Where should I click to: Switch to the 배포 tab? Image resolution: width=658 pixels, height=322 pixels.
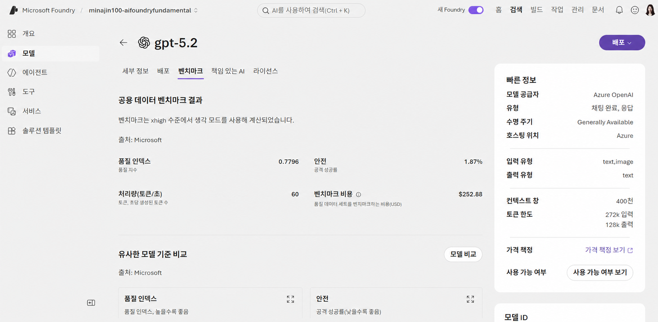point(163,71)
